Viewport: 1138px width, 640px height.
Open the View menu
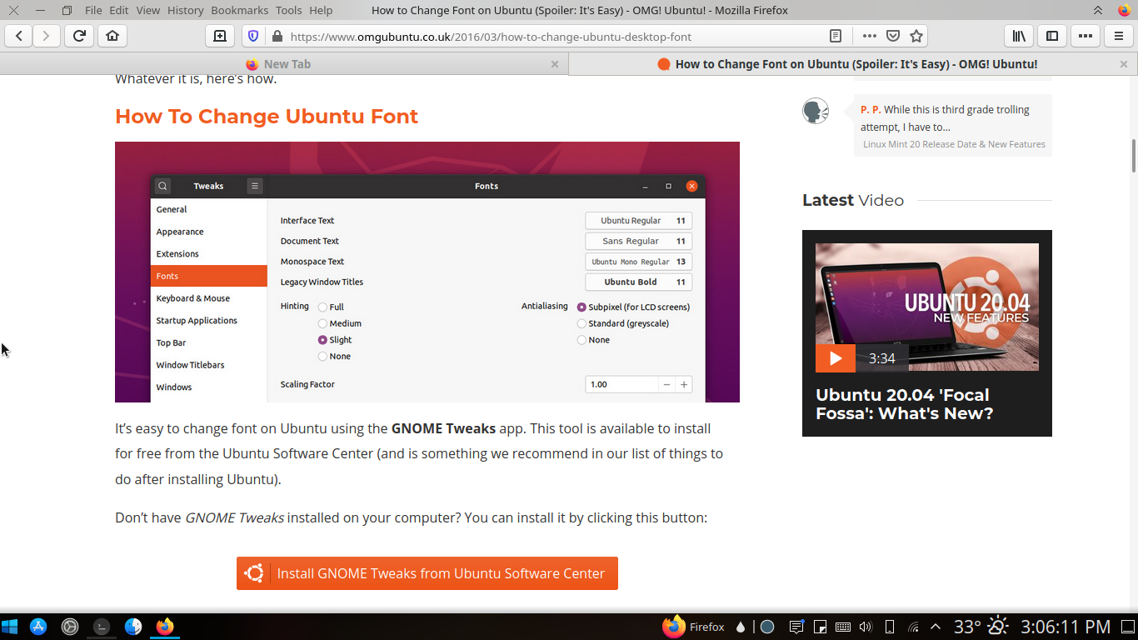pos(147,10)
